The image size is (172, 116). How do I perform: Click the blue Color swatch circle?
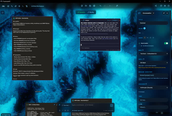point(144,28)
